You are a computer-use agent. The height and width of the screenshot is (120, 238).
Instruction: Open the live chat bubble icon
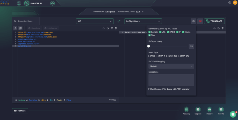coord(233,114)
